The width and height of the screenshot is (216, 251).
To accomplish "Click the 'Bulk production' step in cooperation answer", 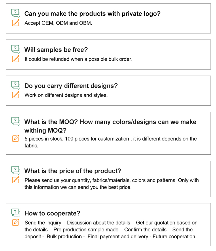I will [x=64, y=237].
